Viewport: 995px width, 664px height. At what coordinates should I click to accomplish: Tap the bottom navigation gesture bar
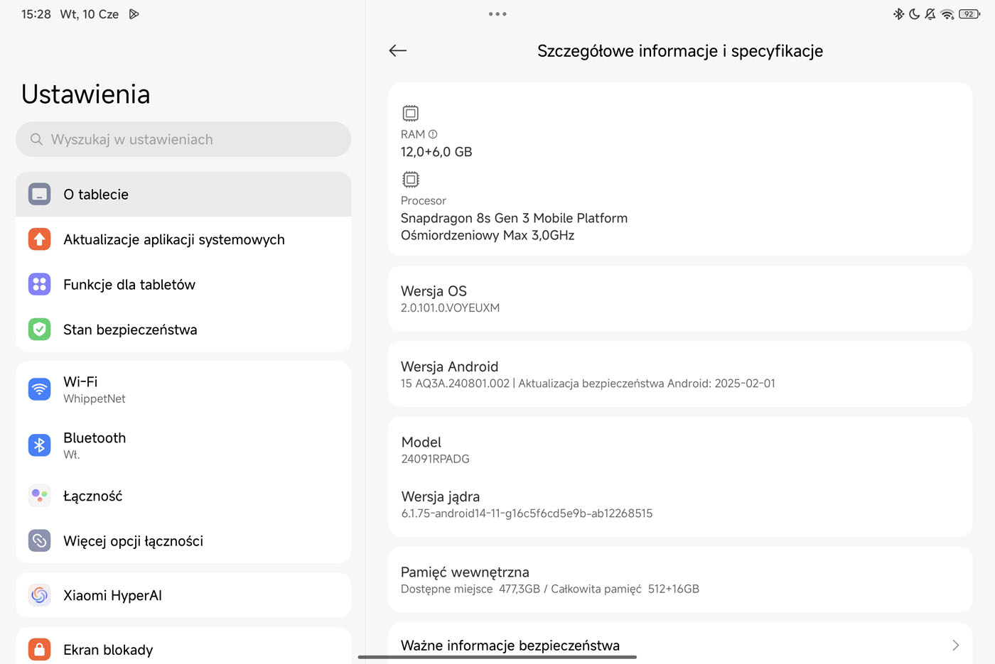point(497,657)
